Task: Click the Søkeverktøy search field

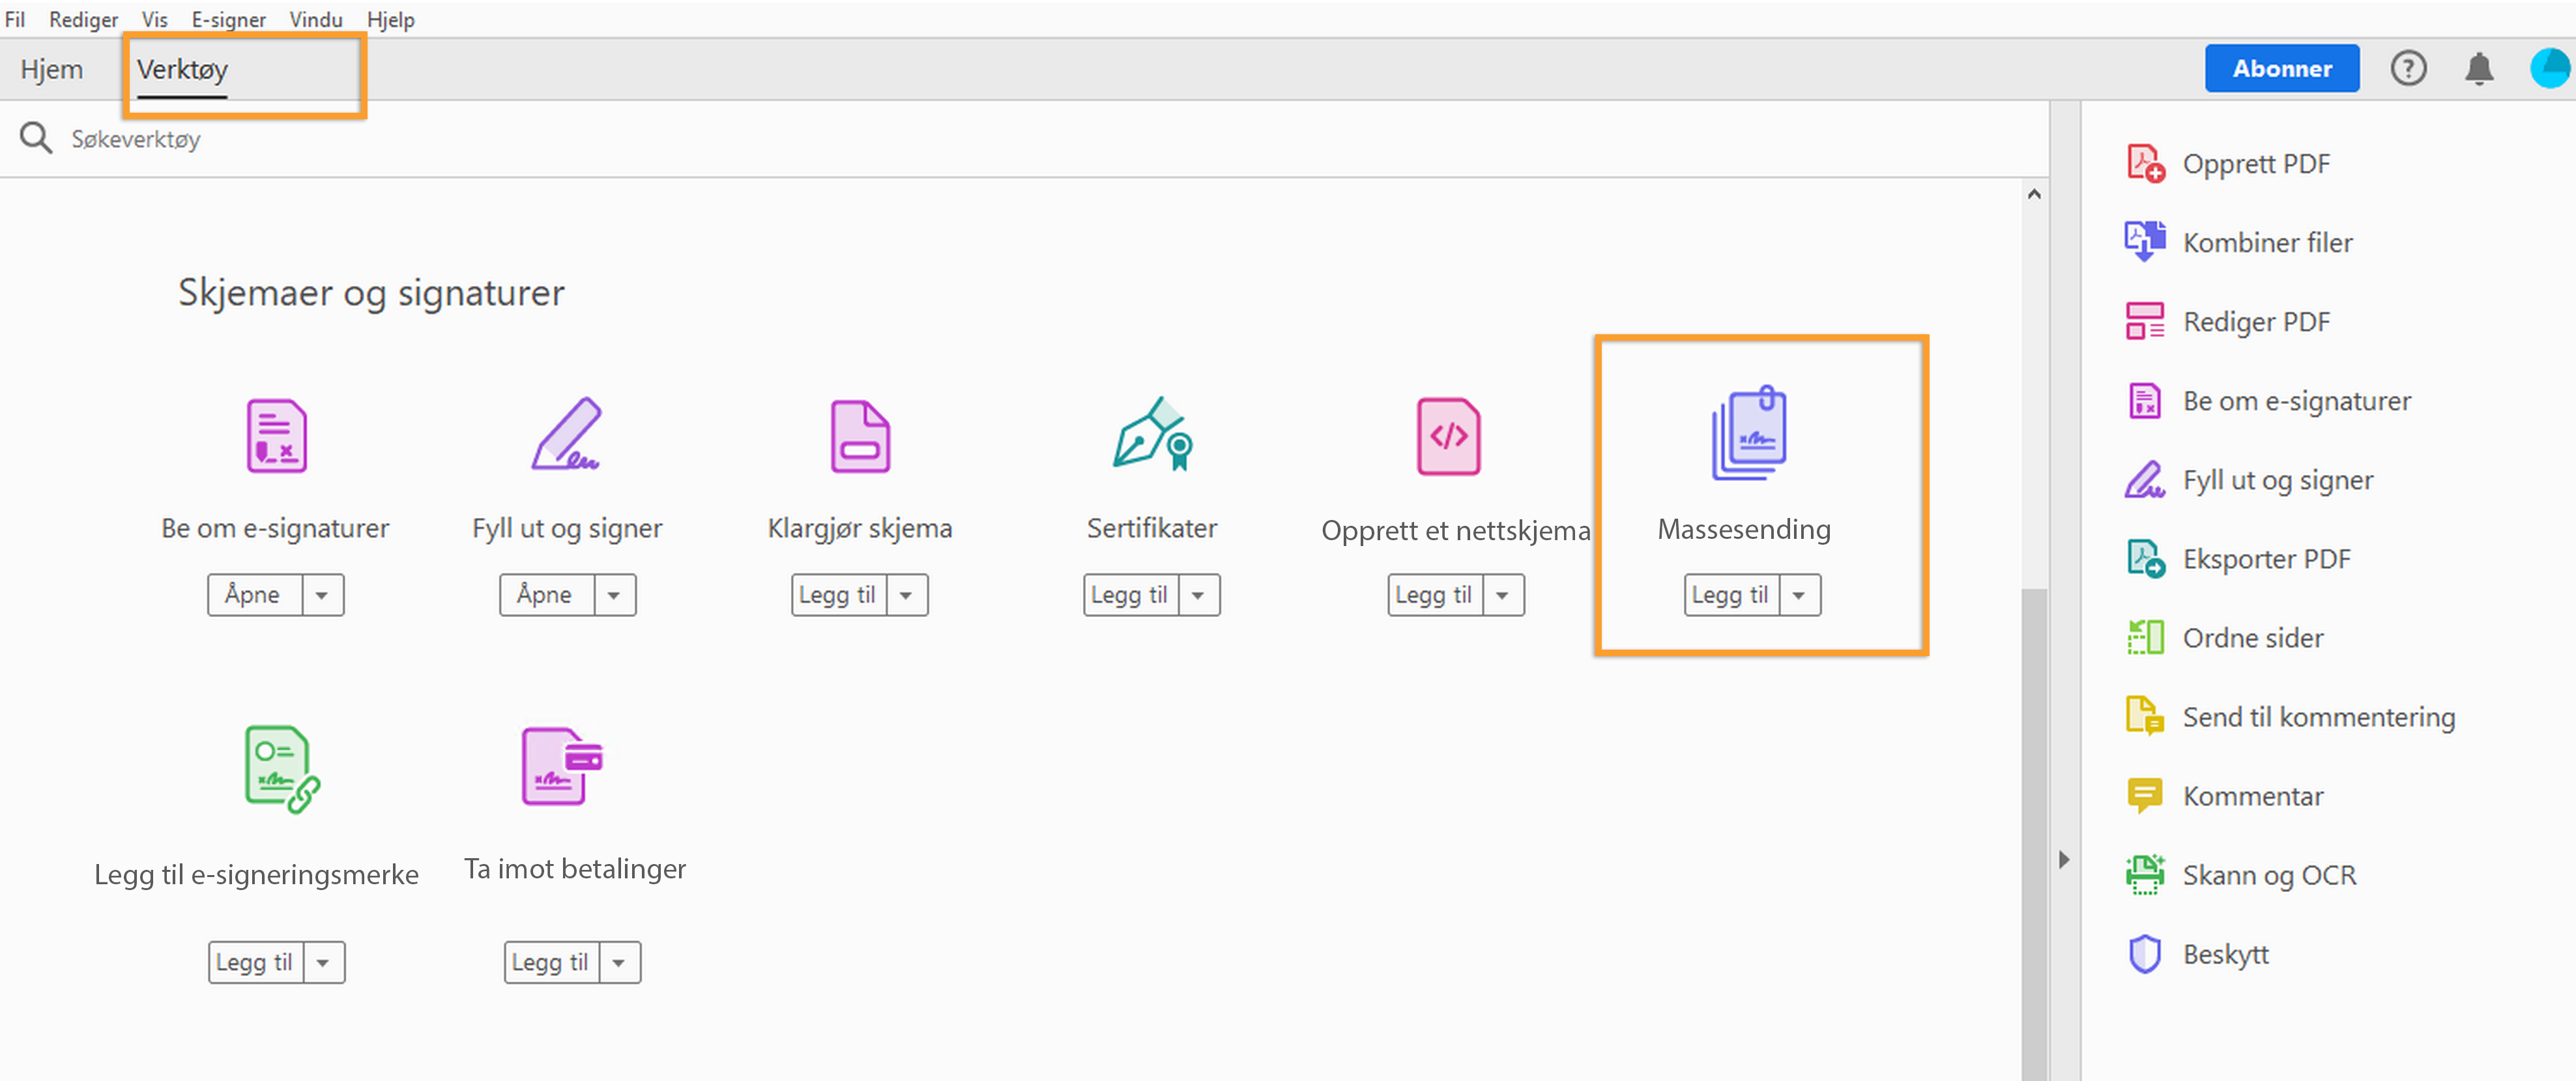Action: (136, 139)
